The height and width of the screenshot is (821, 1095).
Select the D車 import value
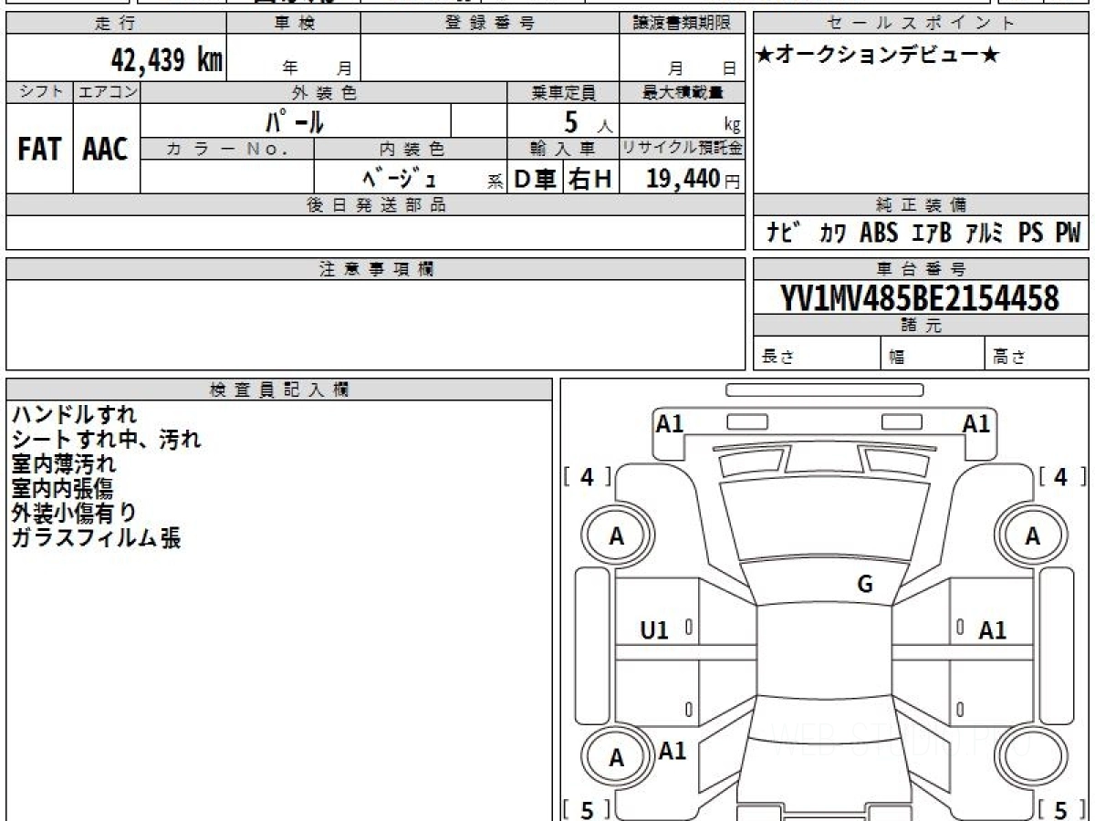pos(536,179)
